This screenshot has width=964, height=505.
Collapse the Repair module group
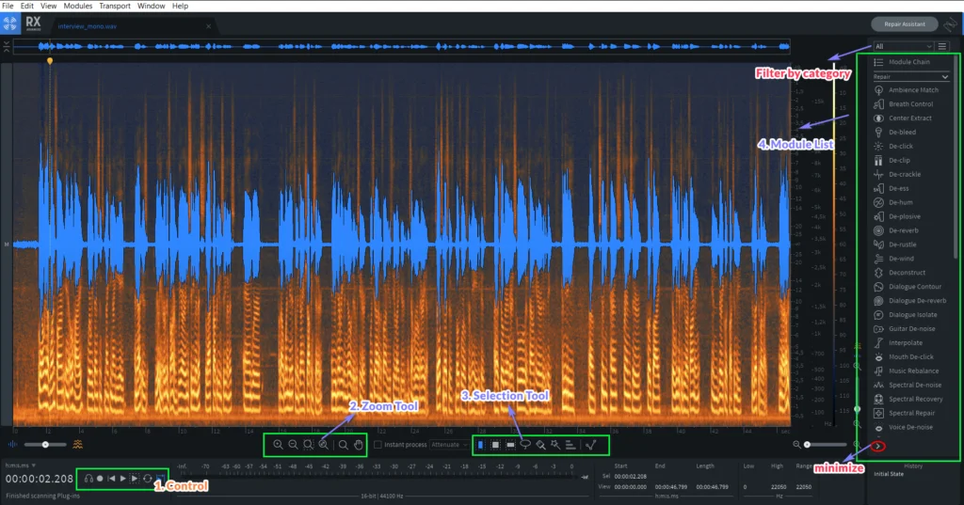(x=911, y=77)
